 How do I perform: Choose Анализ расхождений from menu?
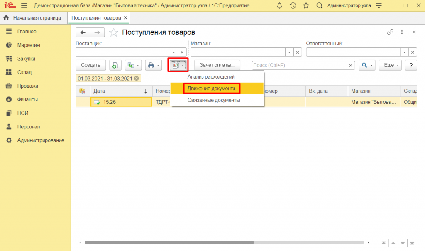pyautogui.click(x=211, y=77)
